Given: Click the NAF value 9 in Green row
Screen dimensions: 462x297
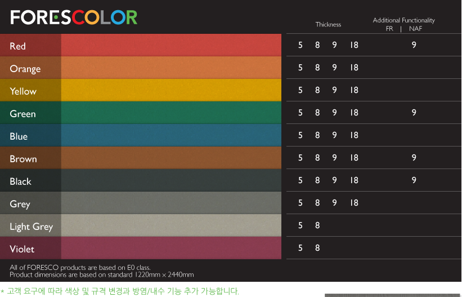Looking at the screenshot, I should (414, 113).
